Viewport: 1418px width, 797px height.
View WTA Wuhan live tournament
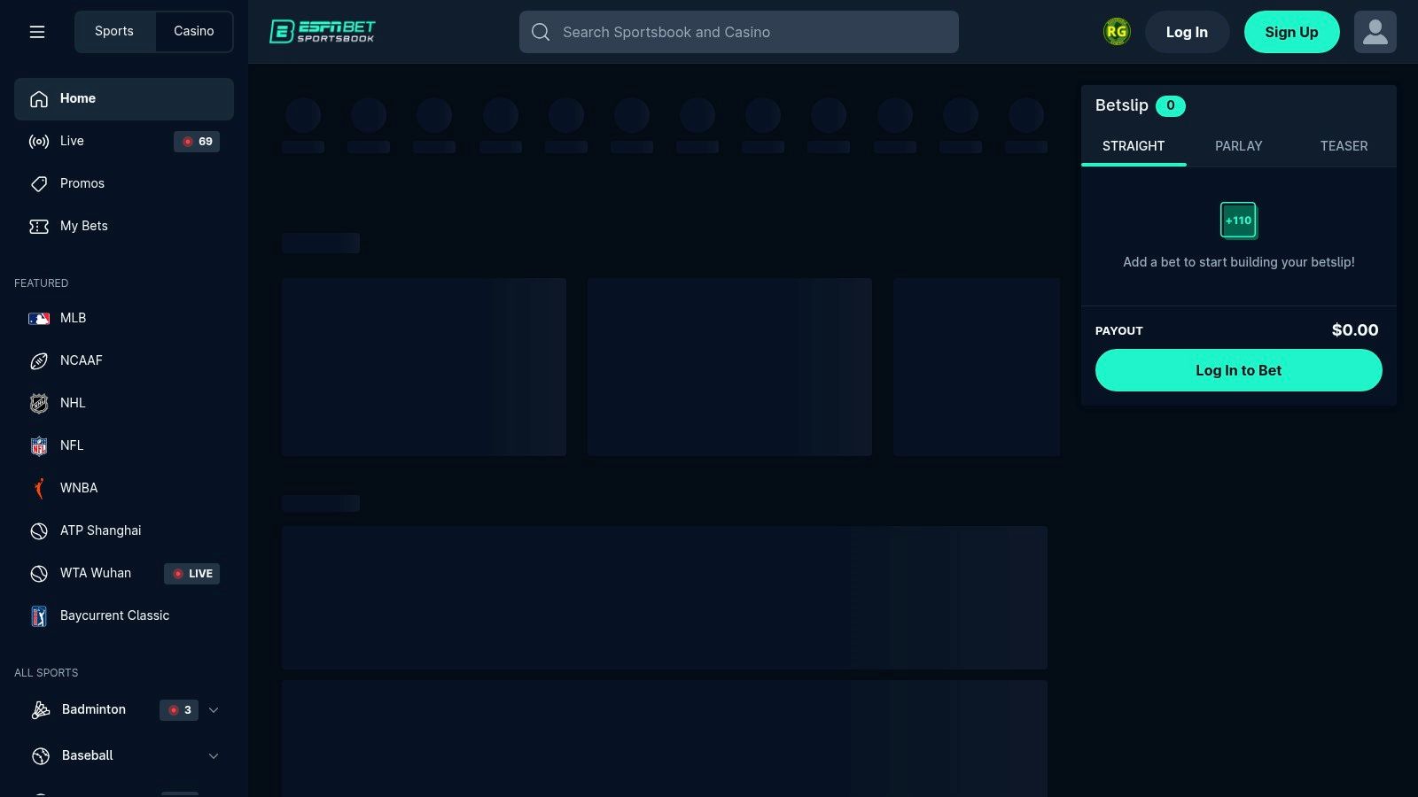[x=96, y=573]
